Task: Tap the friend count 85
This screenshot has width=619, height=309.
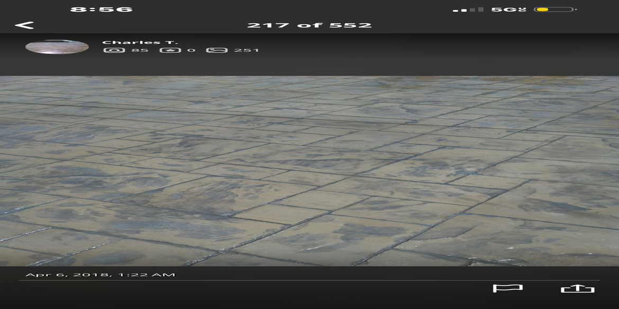Action: [x=140, y=50]
